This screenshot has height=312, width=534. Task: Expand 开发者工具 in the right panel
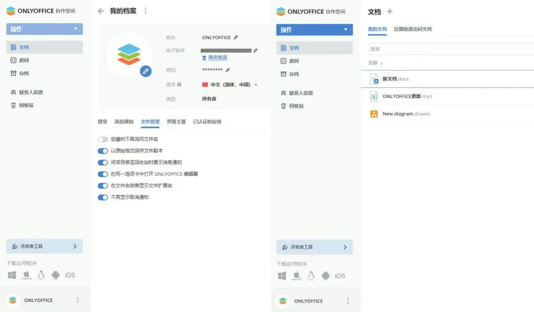pos(314,247)
